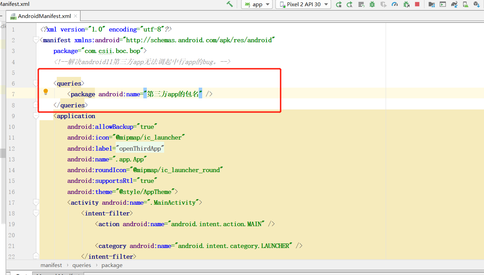
Task: Open the Pixel 2 API 30 device selector
Action: point(303,5)
